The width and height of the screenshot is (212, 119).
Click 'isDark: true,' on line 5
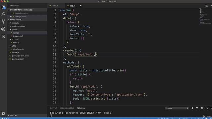[80, 26]
